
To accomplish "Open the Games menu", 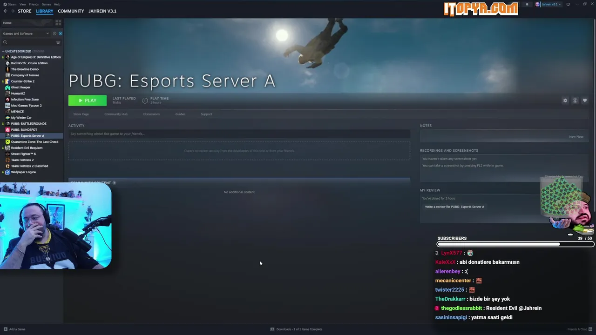I will pyautogui.click(x=46, y=4).
